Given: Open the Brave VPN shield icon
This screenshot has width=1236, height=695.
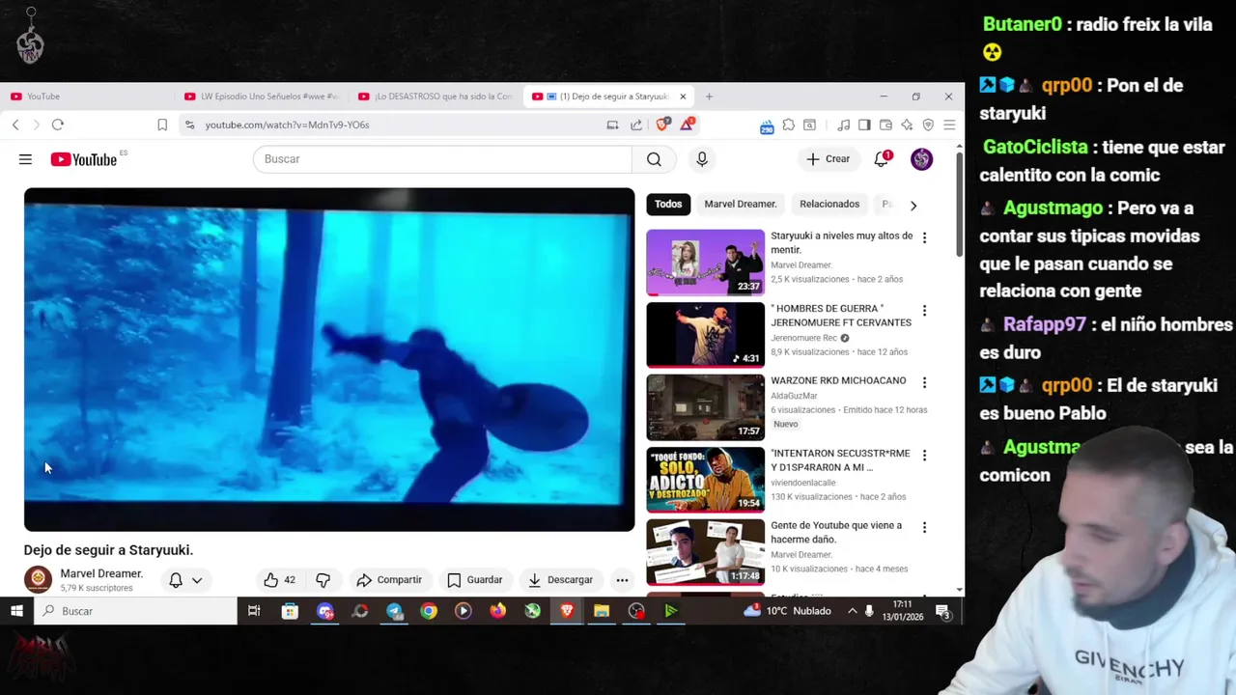Looking at the screenshot, I should point(928,125).
